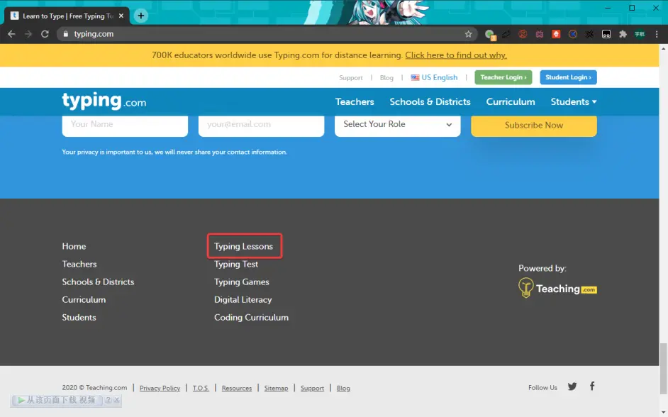Close the Learn to Type tab

coord(121,16)
